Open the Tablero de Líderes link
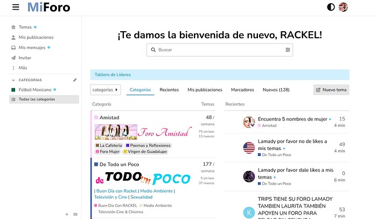 coord(113,75)
